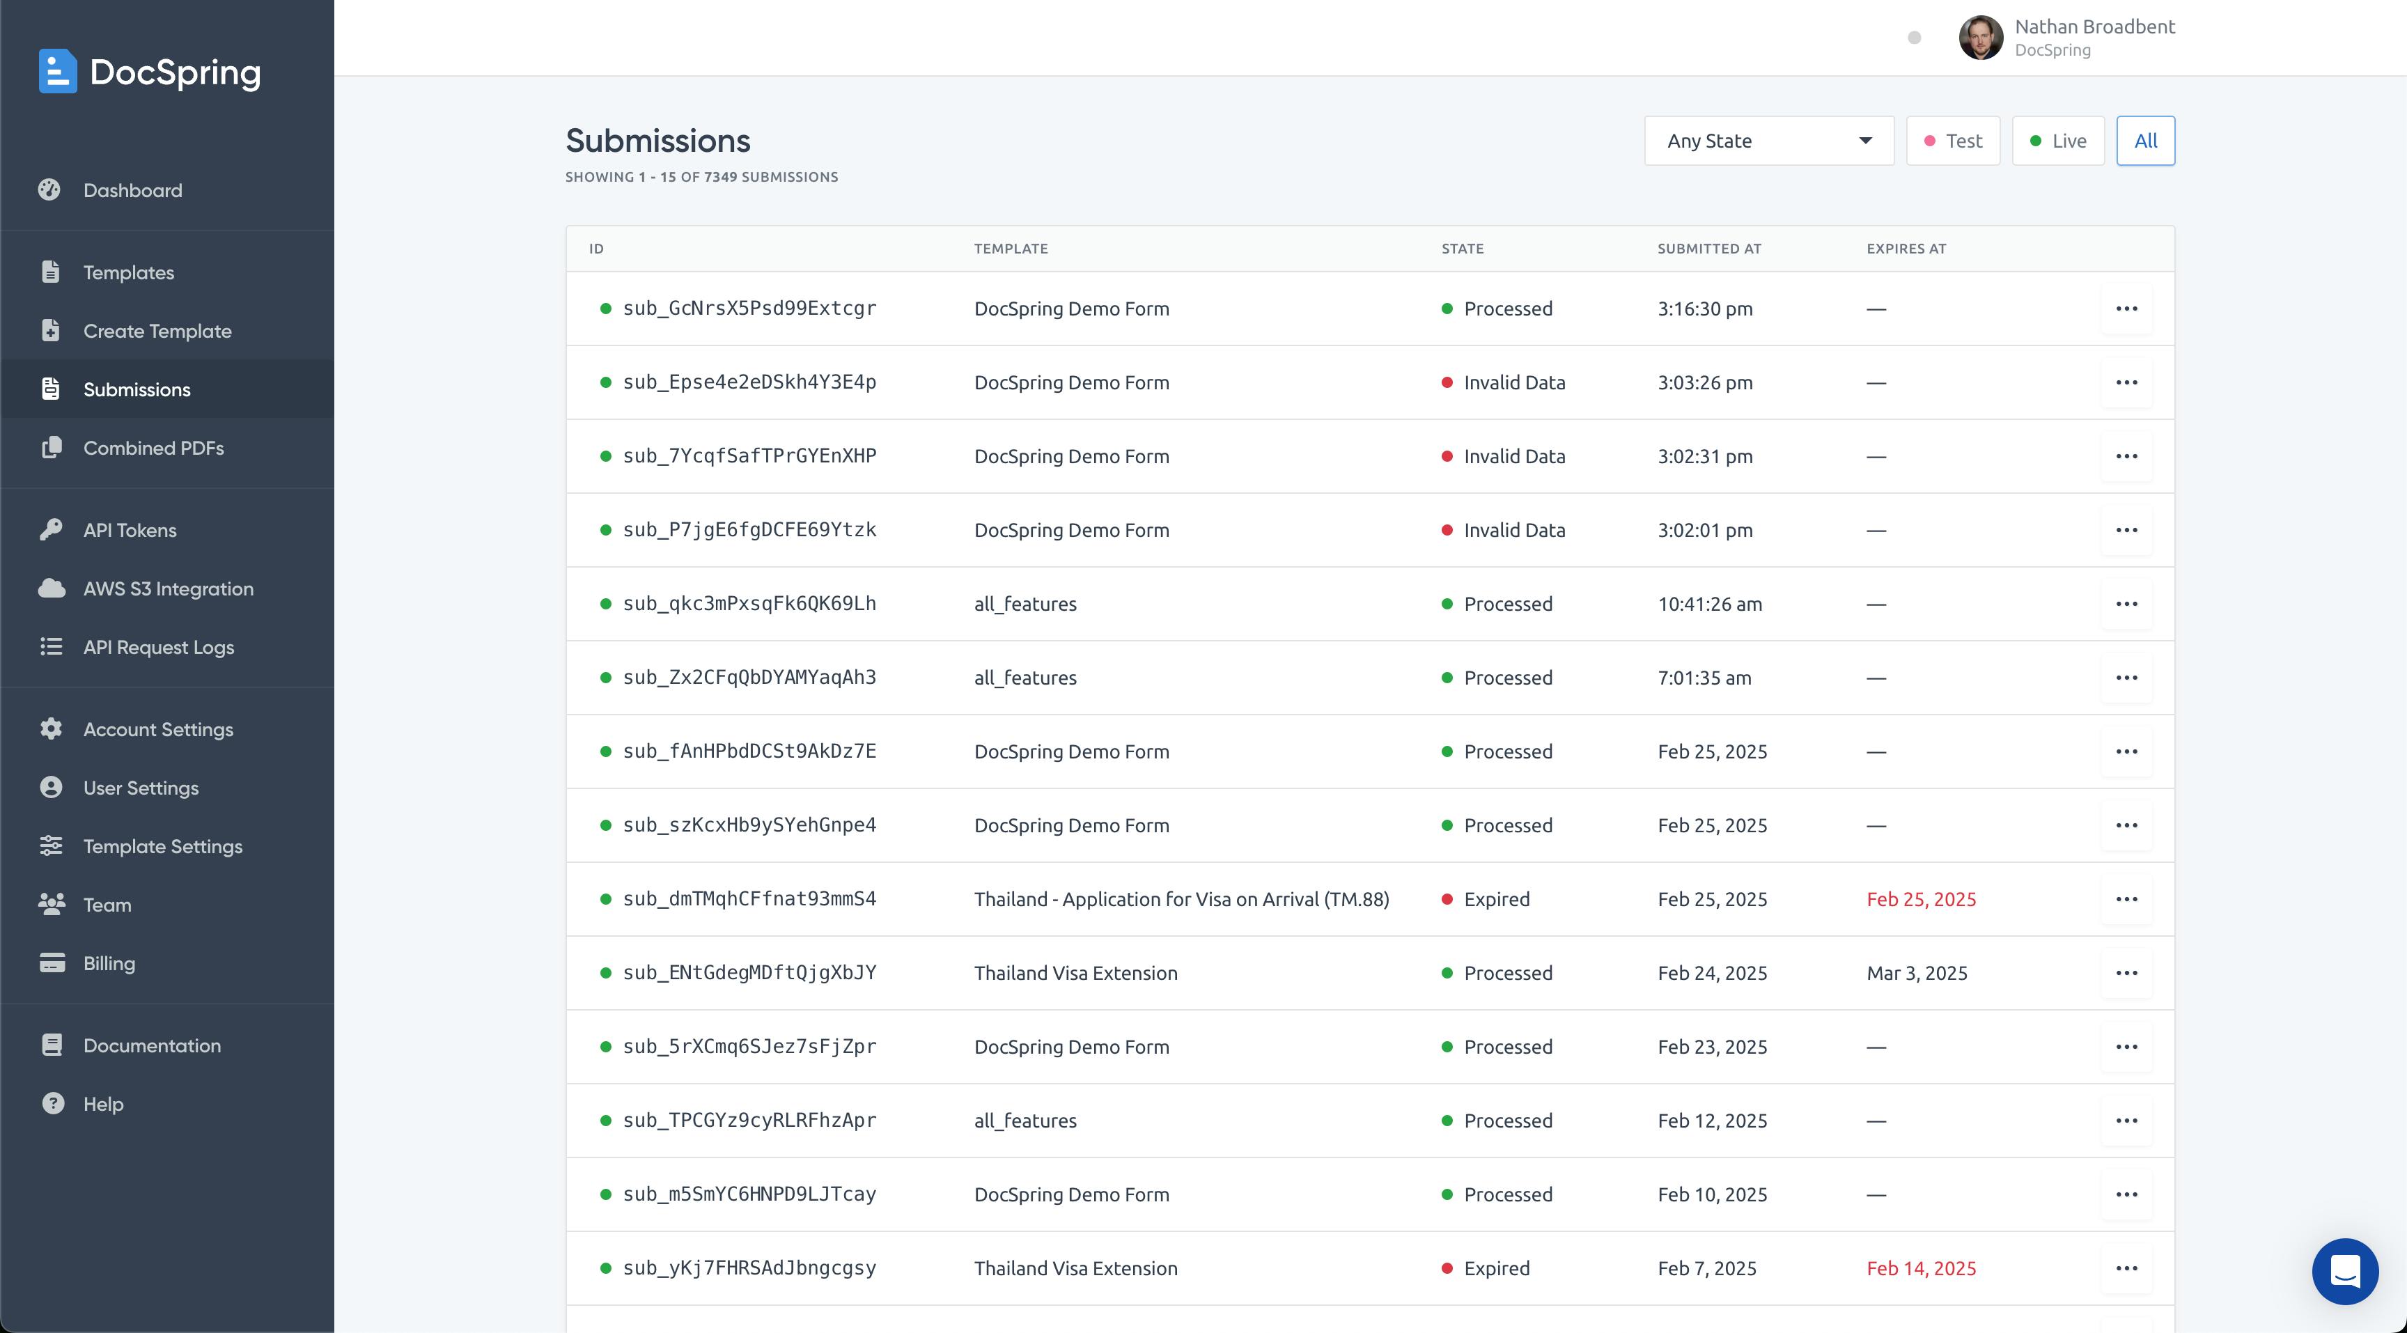Image resolution: width=2407 pixels, height=1333 pixels.
Task: Click Nathan Broadbent's profile avatar
Action: (1981, 38)
